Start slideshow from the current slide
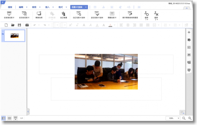 tap(24, 15)
